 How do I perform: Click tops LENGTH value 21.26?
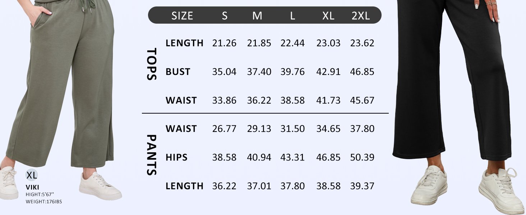(x=224, y=43)
